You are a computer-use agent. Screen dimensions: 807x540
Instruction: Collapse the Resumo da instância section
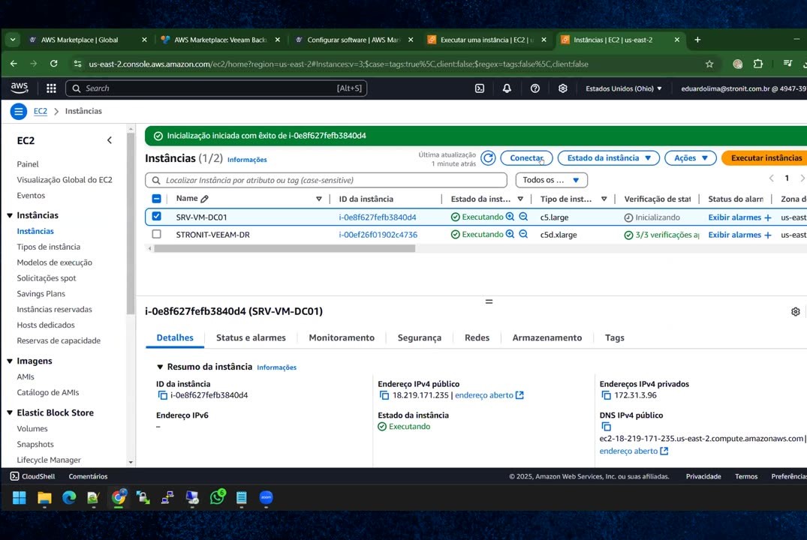pos(160,367)
